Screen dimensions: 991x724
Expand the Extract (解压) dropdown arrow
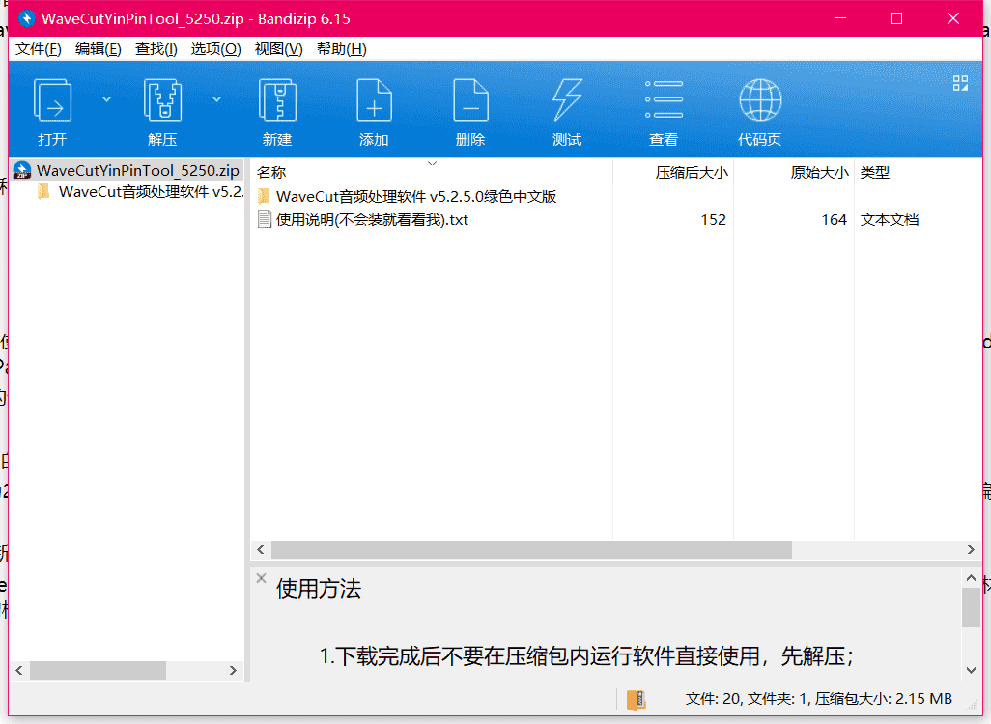coord(216,99)
